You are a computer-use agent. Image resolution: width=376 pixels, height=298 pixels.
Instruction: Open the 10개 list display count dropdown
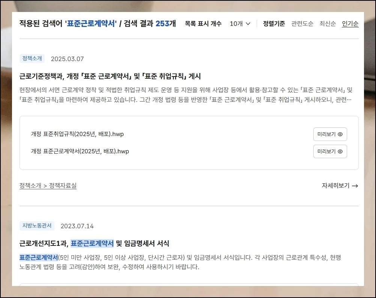240,23
